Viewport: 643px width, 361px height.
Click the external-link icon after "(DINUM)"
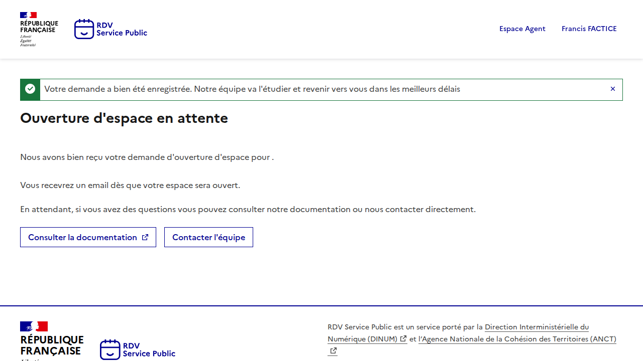[403, 339]
